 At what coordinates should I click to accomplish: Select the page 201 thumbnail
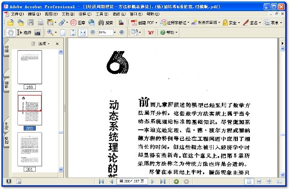pos(29,149)
